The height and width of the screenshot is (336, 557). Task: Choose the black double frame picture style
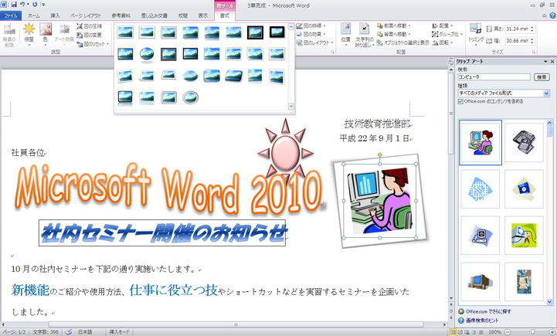[255, 32]
